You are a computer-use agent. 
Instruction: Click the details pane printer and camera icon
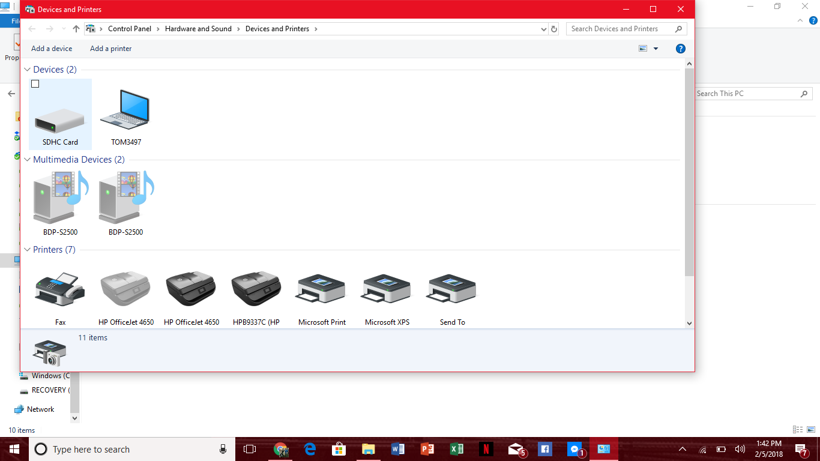click(49, 352)
